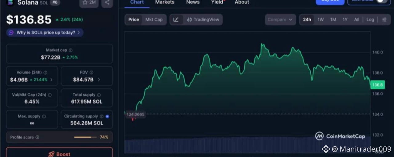Set chart range to 1M
This screenshot has height=157, width=394.
333,20
